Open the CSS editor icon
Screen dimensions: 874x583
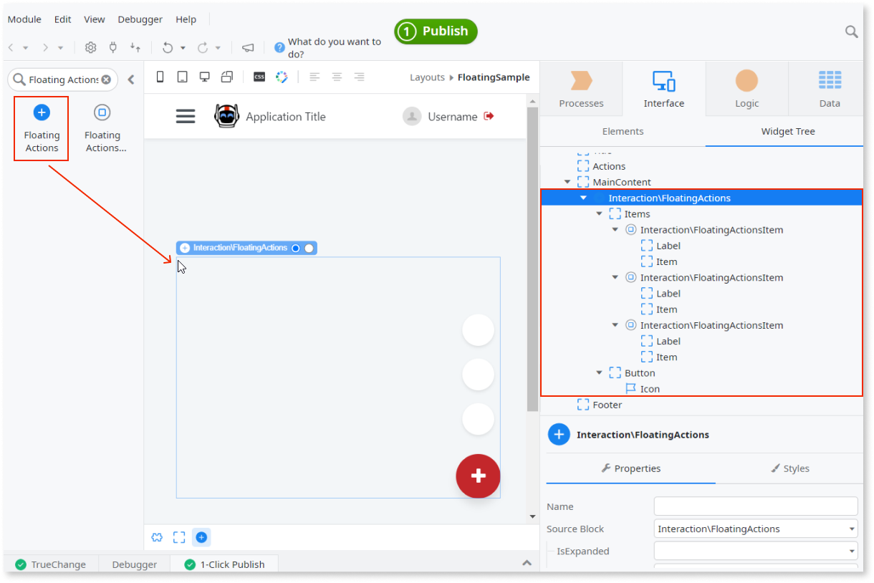(259, 75)
